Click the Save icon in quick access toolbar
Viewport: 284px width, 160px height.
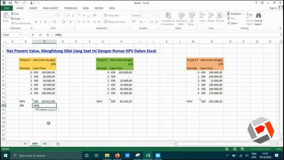(10, 3)
